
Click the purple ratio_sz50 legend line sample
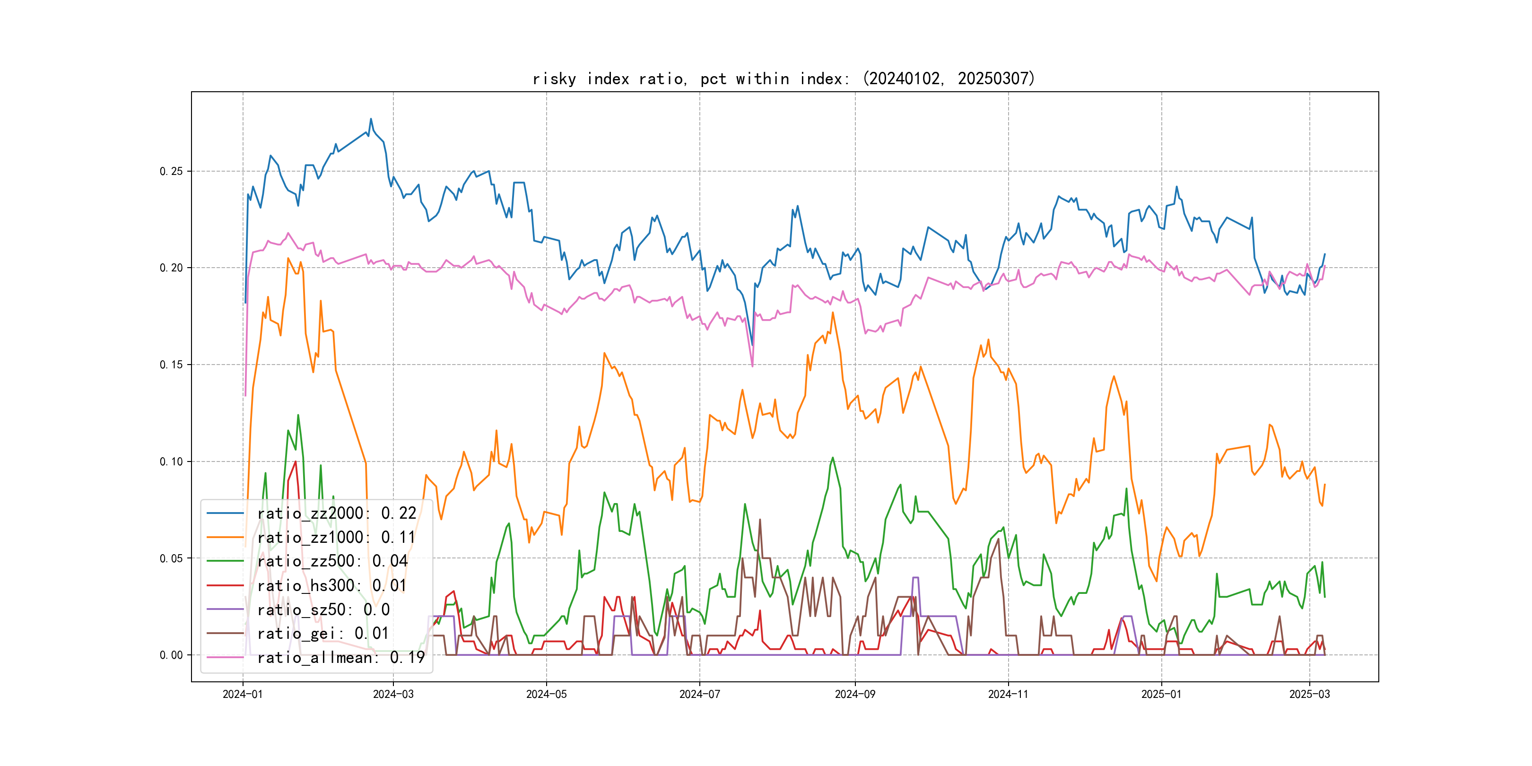[x=225, y=609]
